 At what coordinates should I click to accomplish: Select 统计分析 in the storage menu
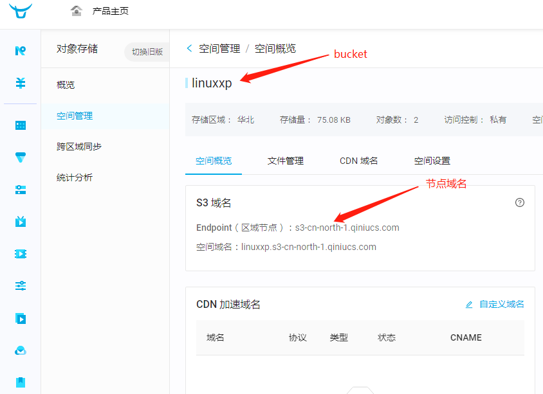pyautogui.click(x=75, y=177)
